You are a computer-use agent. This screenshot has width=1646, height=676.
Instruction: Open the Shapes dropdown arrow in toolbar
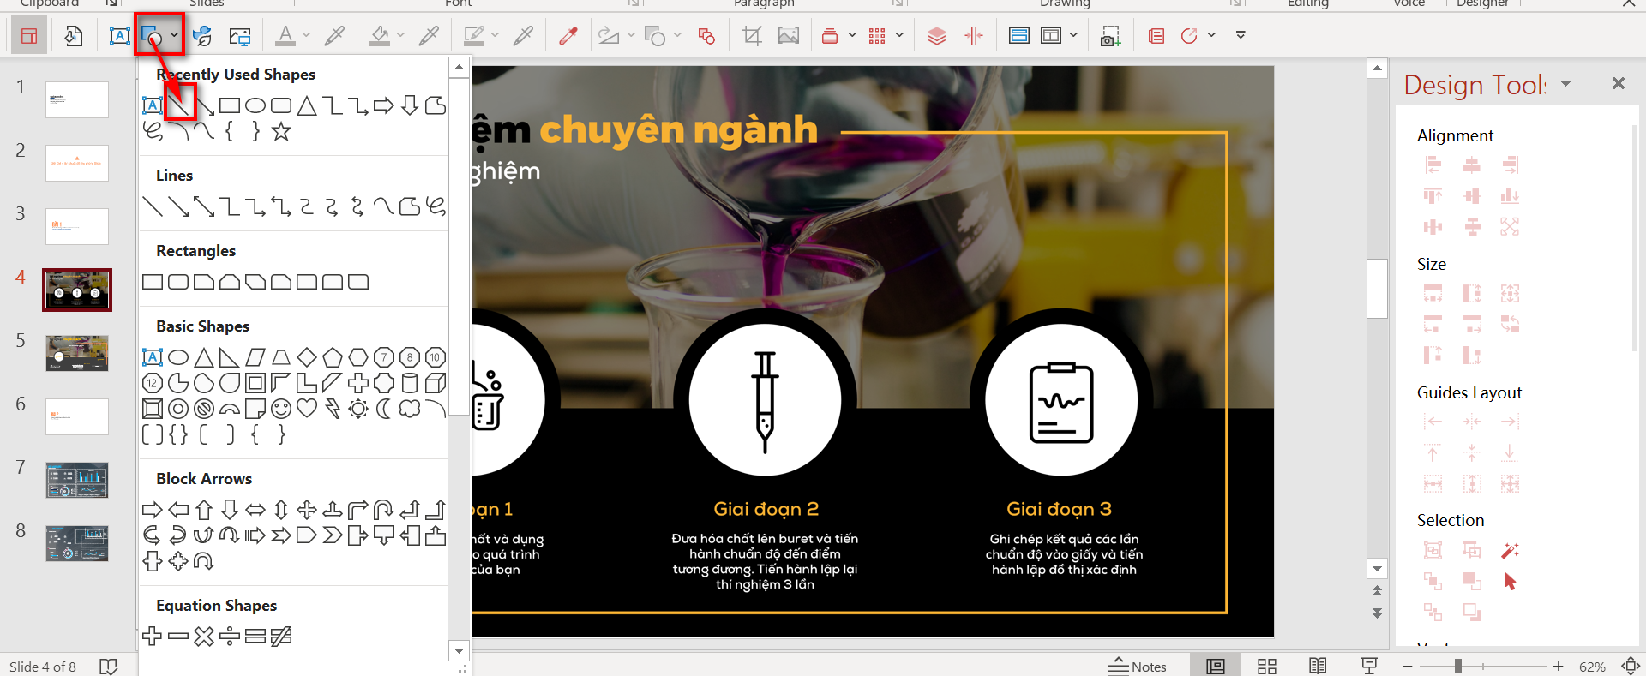(x=174, y=36)
